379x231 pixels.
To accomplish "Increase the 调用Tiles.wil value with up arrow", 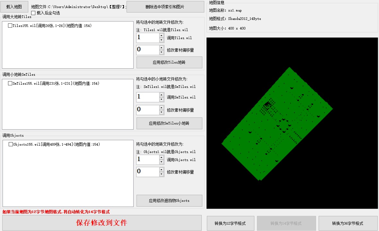I will click(x=162, y=35).
